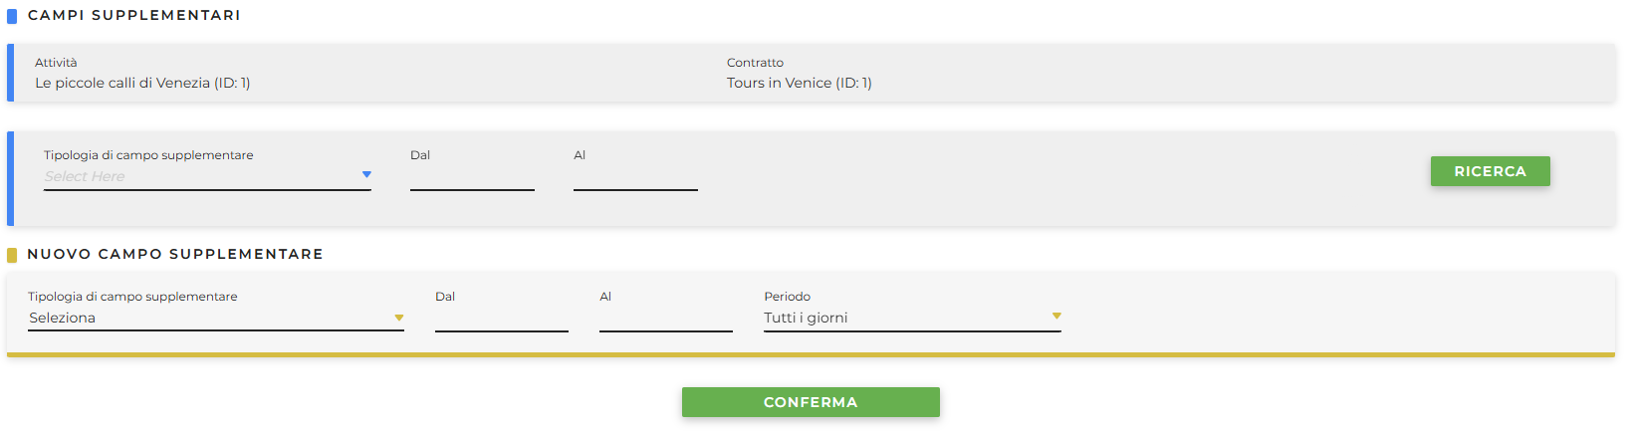Click the 'Contratto' field label
This screenshot has width=1634, height=433.
click(755, 63)
